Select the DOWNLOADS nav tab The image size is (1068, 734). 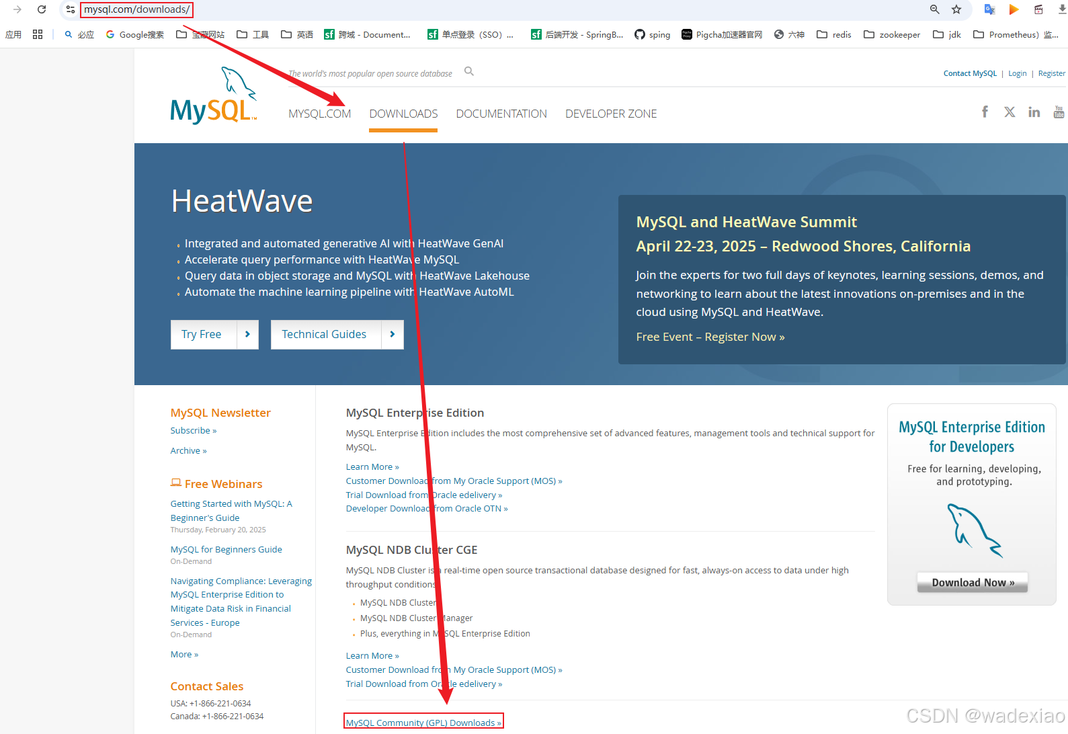pos(403,114)
